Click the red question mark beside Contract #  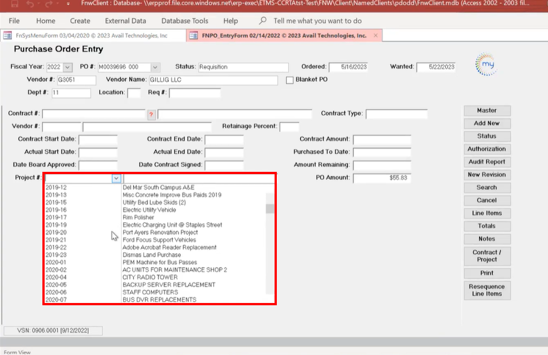coord(151,114)
